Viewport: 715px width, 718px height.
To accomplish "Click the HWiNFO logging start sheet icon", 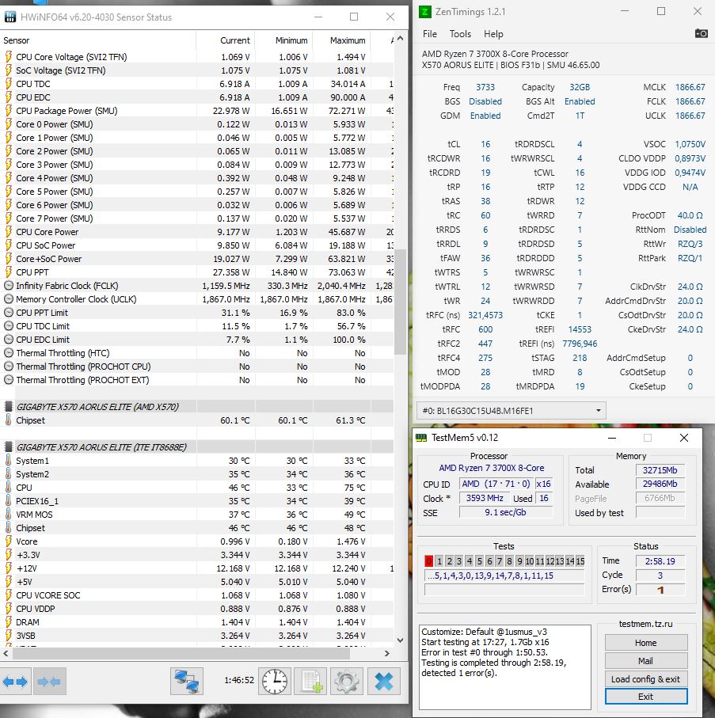I will click(x=311, y=682).
